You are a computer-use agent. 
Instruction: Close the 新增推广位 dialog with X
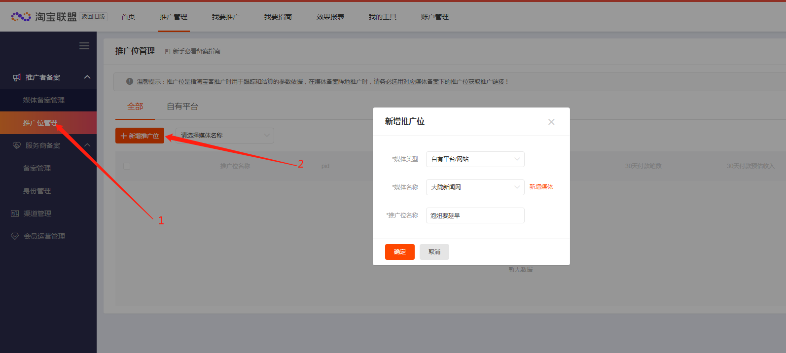[551, 122]
